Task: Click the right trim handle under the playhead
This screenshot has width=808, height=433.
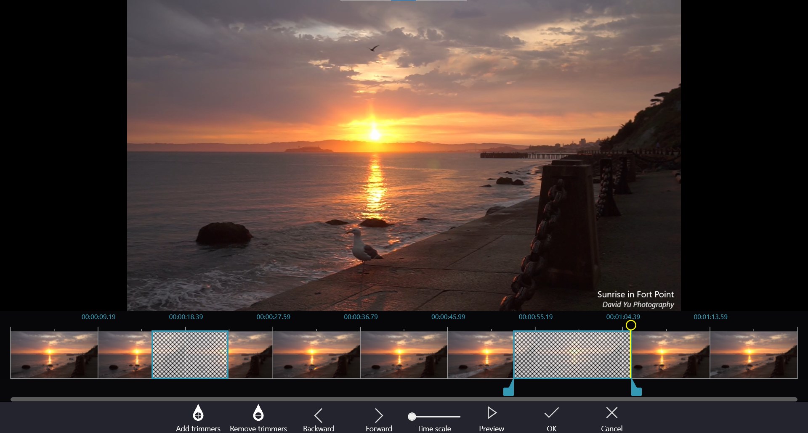Action: (636, 391)
